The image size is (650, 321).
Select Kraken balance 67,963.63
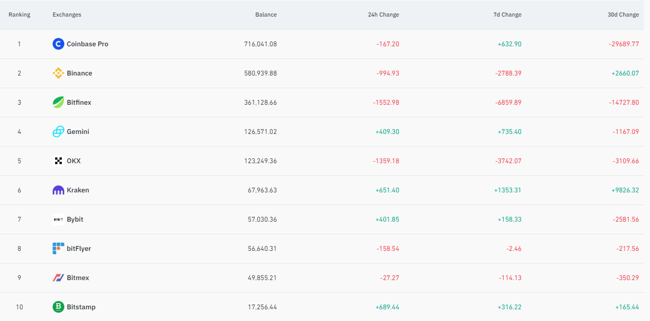[x=262, y=190]
